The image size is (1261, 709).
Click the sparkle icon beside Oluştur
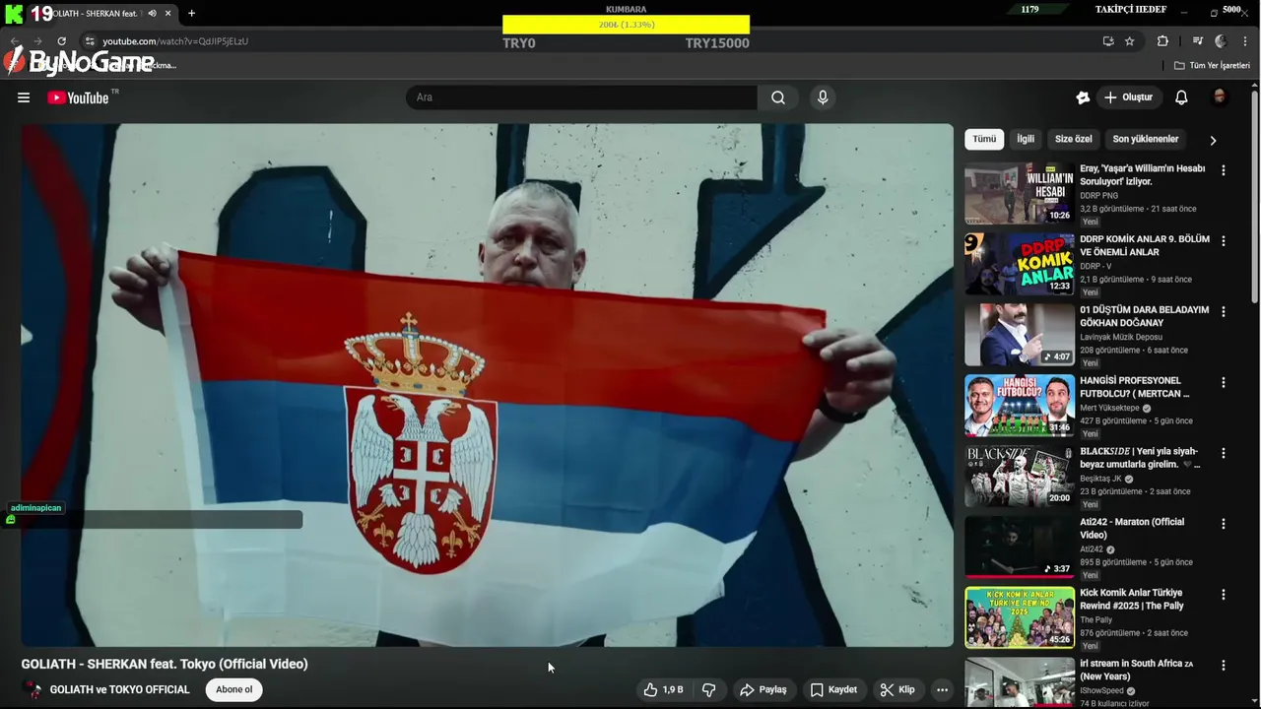click(1083, 97)
